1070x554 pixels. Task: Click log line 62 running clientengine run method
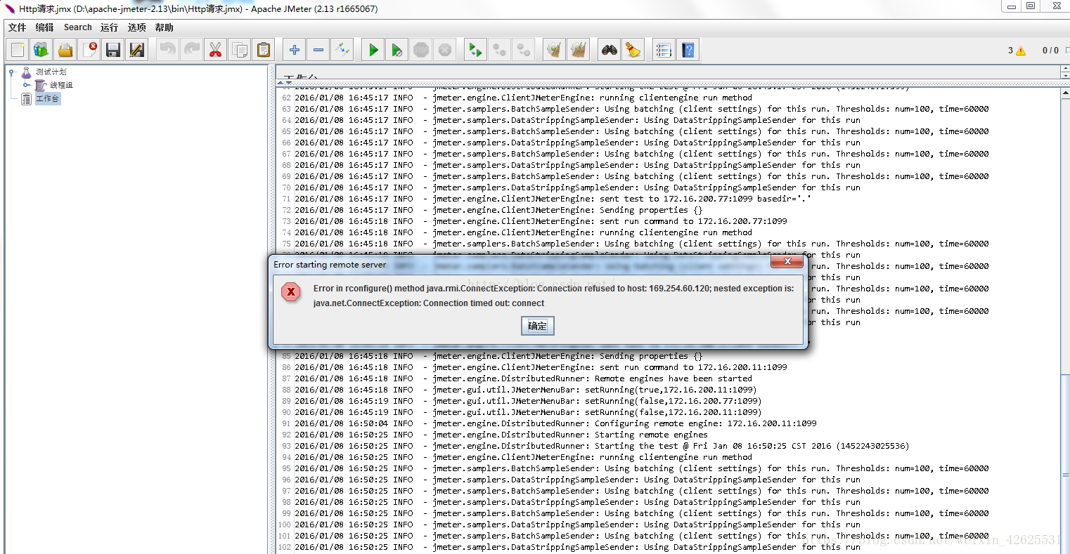[523, 98]
